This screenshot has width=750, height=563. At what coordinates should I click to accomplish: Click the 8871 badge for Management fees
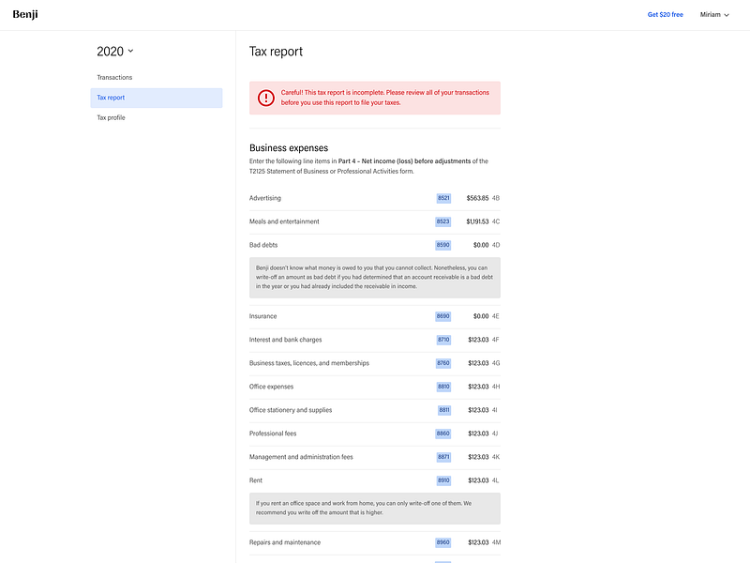coord(443,457)
